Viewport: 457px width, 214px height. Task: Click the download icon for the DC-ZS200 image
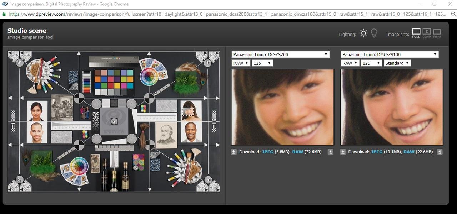234,152
